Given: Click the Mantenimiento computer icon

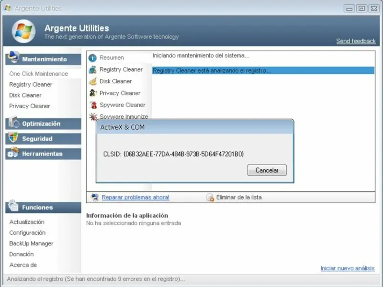Looking at the screenshot, I should (13, 57).
